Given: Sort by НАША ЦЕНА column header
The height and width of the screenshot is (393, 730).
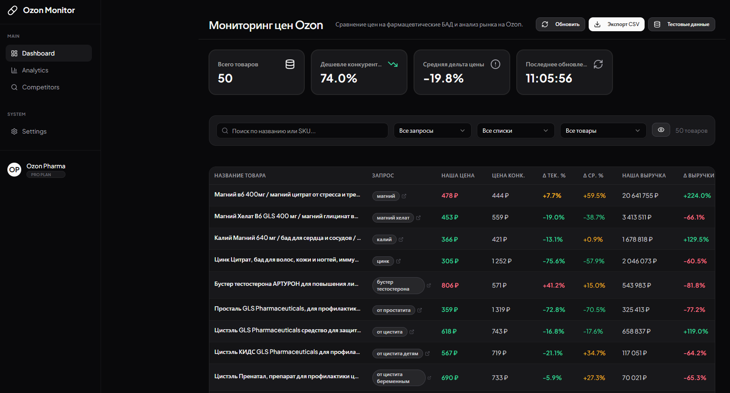Looking at the screenshot, I should [458, 176].
